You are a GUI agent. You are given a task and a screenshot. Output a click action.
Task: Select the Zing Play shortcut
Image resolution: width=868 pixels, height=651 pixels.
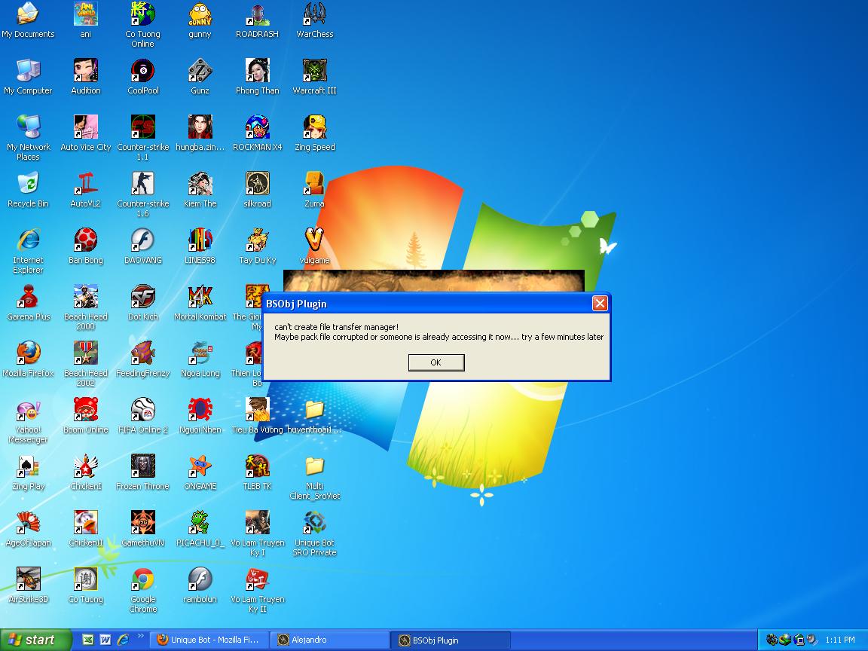28,472
